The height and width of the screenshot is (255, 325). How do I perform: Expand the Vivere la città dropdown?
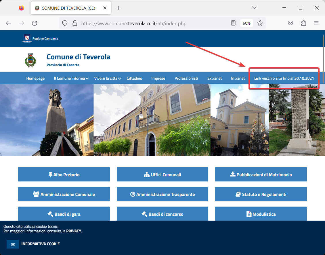click(x=107, y=78)
